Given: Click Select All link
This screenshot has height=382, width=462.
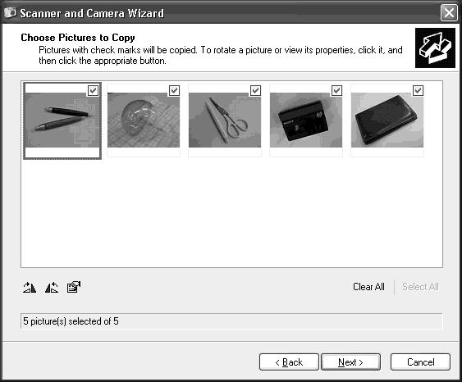Looking at the screenshot, I should click(420, 287).
